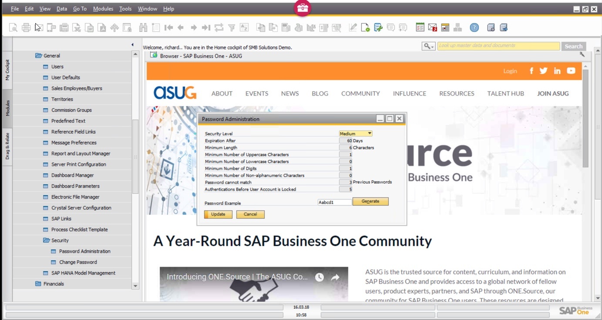Open Form Settings page-with-gear icon
This screenshot has width=602, height=320.
pyautogui.click(x=366, y=28)
